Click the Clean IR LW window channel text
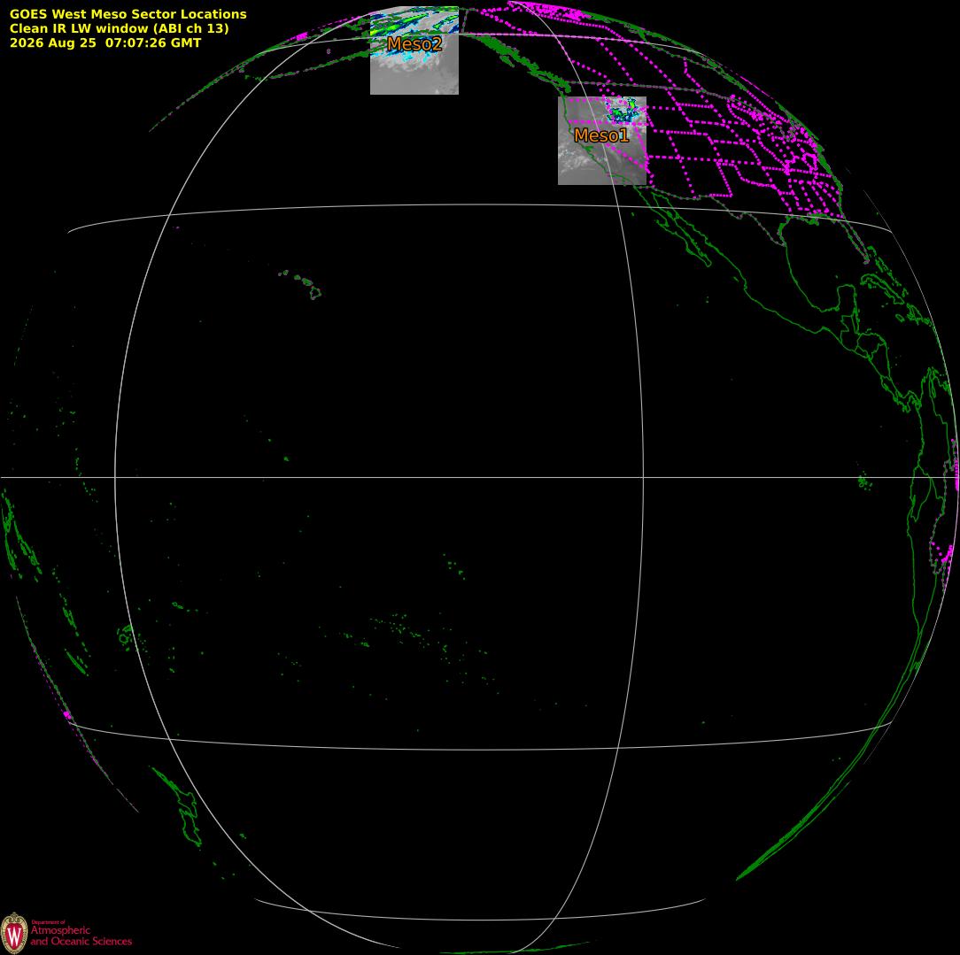The height and width of the screenshot is (955, 960). click(x=119, y=28)
